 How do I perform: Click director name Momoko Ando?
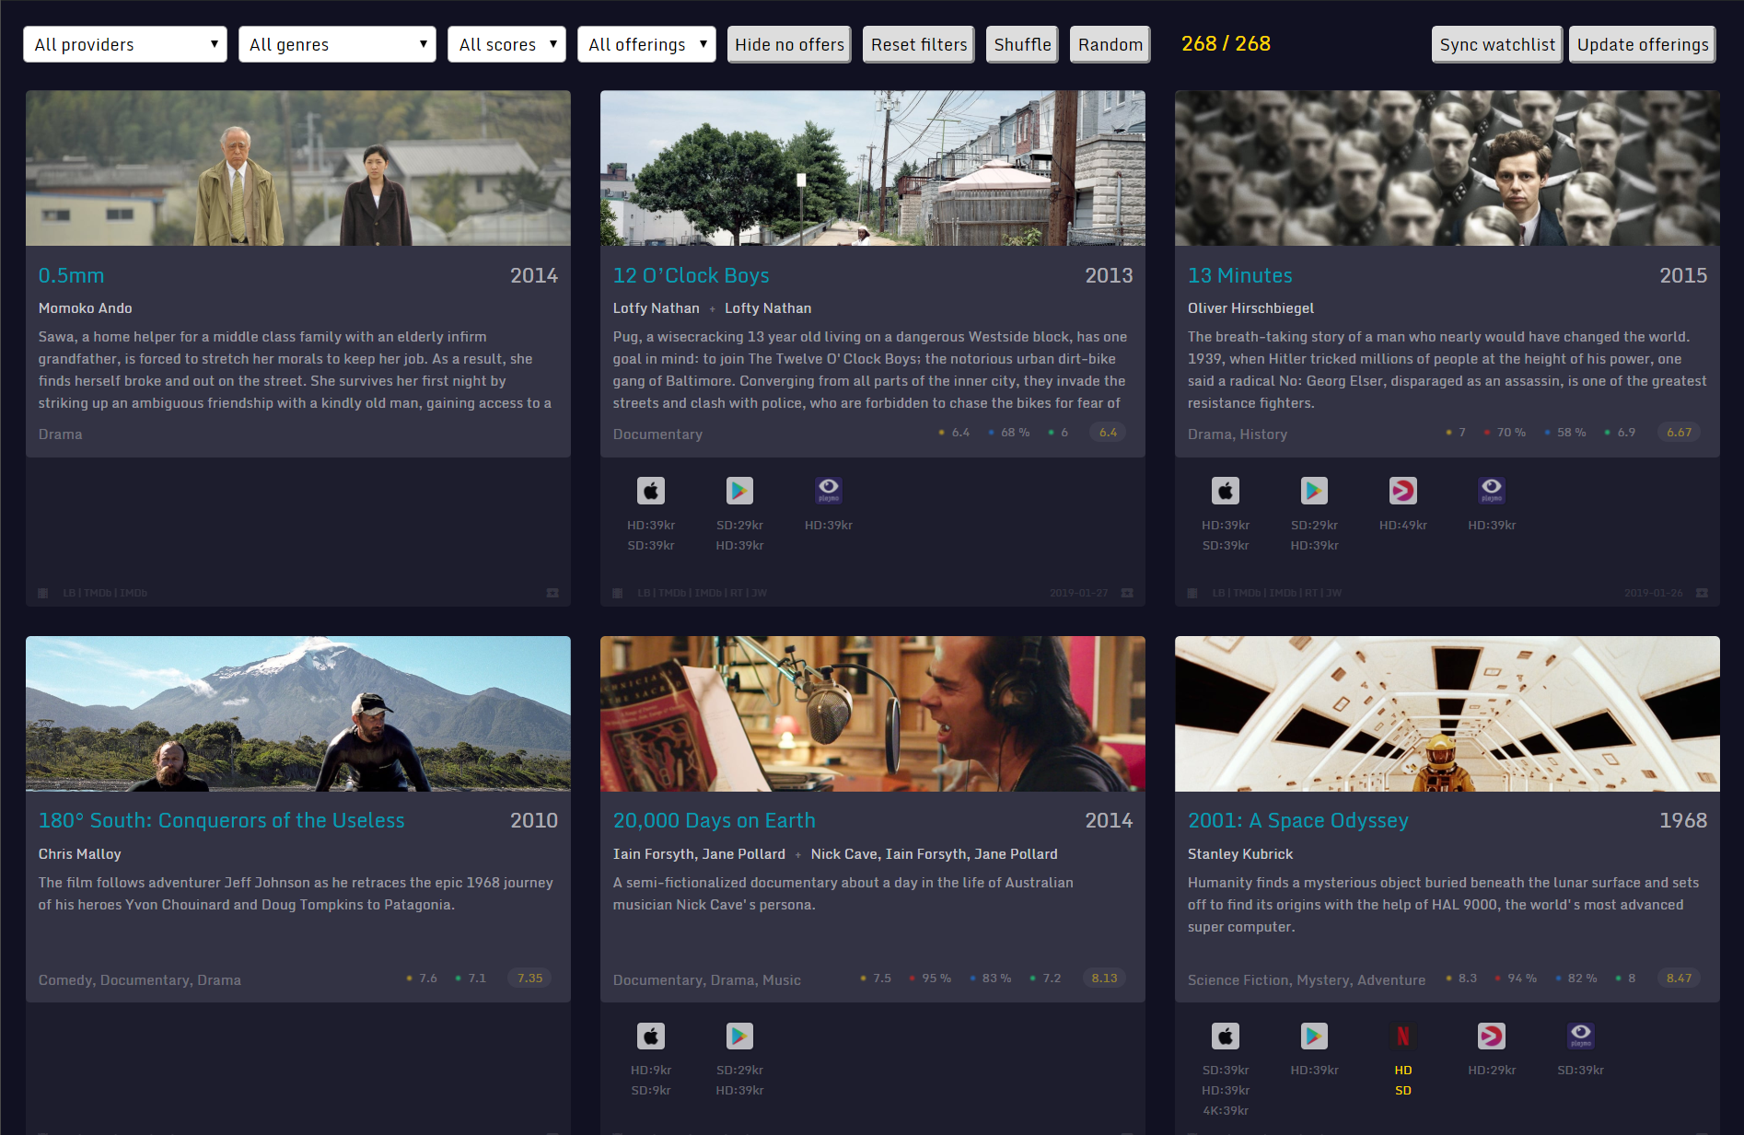pyautogui.click(x=86, y=308)
